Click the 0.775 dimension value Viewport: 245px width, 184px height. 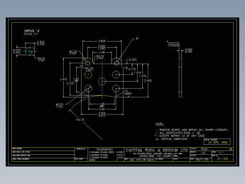[132, 69]
